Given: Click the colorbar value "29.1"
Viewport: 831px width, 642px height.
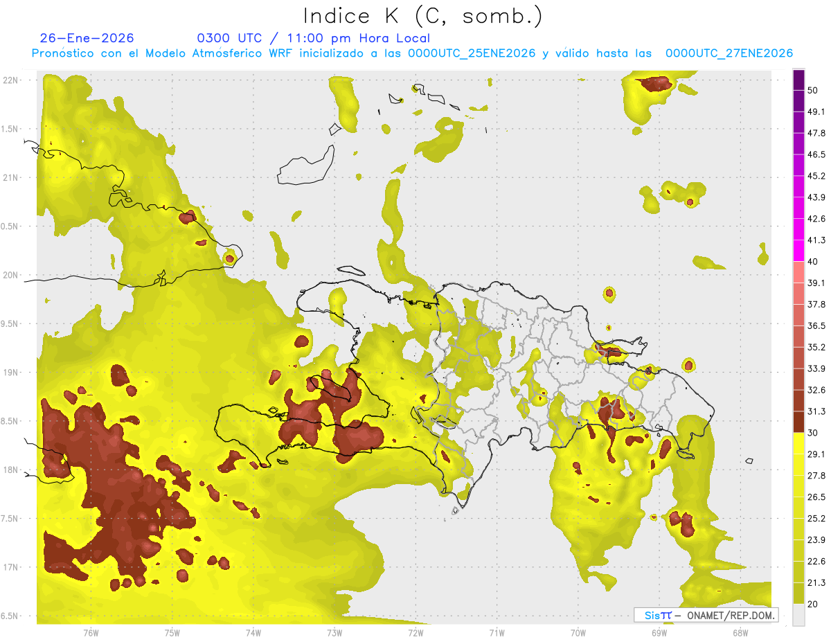Looking at the screenshot, I should (x=816, y=454).
